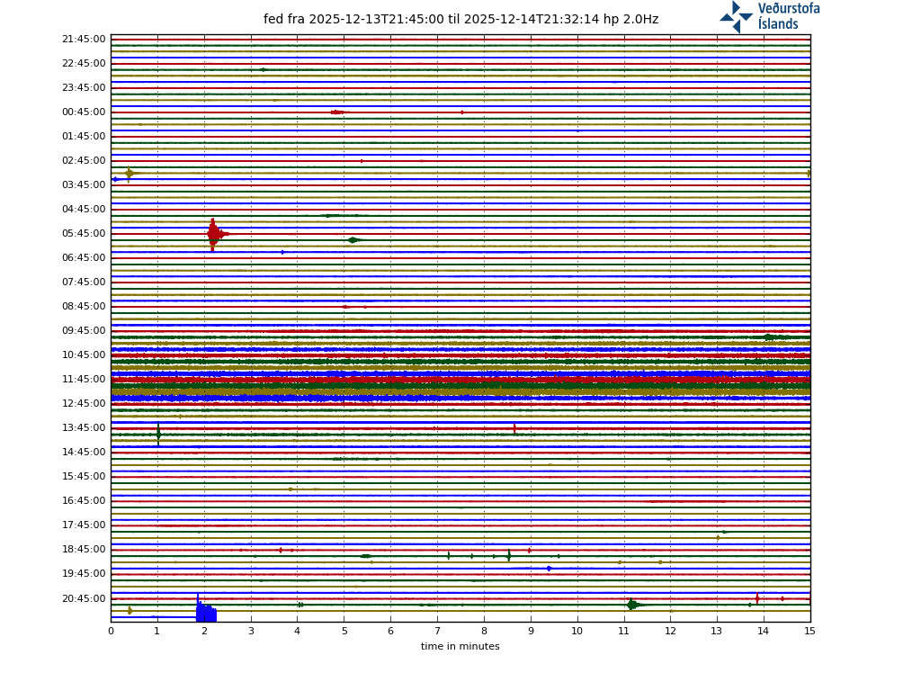Click the 15 tick on the minute axis
Image resolution: width=921 pixels, height=691 pixels.
click(x=809, y=632)
